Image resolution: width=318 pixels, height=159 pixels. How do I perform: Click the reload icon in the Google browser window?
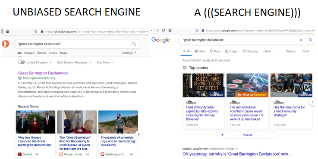pos(164,31)
